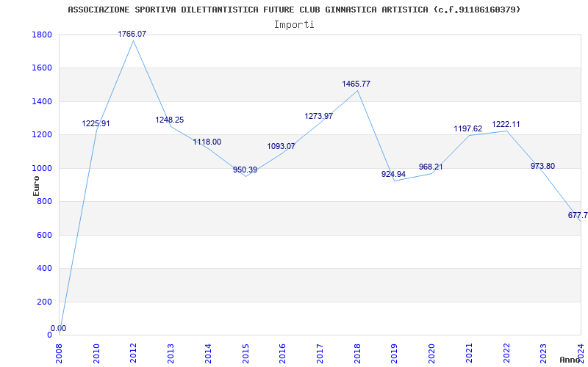Select the 1600 y-axis tick label
Image resolution: width=588 pixels, height=367 pixels.
click(x=43, y=68)
